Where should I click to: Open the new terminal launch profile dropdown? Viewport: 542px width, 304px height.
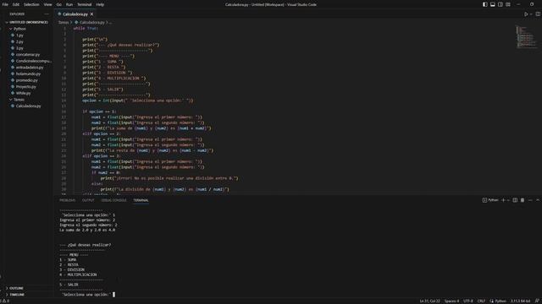click(508, 200)
